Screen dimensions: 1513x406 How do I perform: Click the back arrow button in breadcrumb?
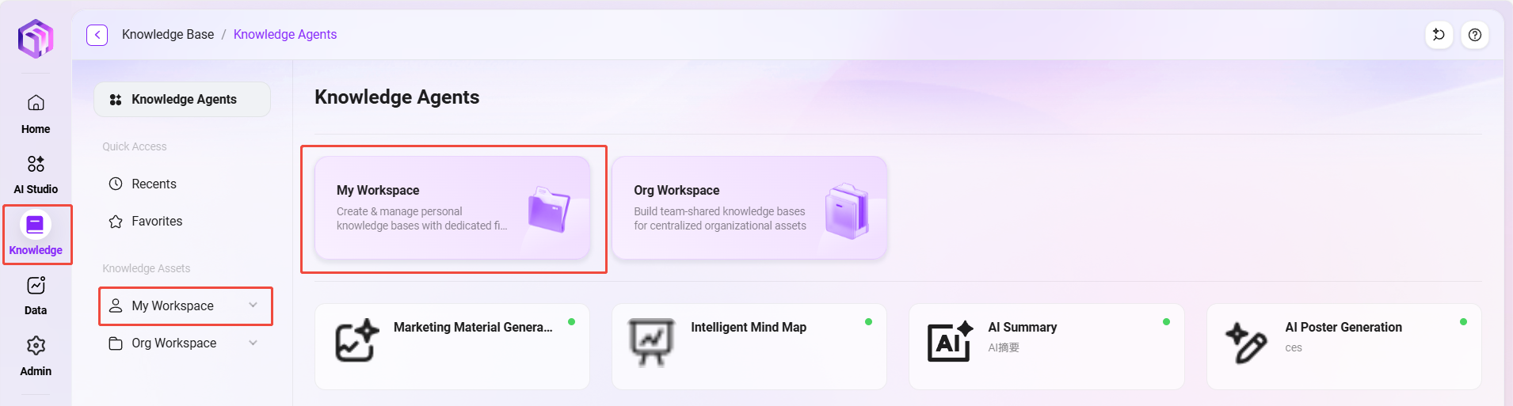(97, 35)
